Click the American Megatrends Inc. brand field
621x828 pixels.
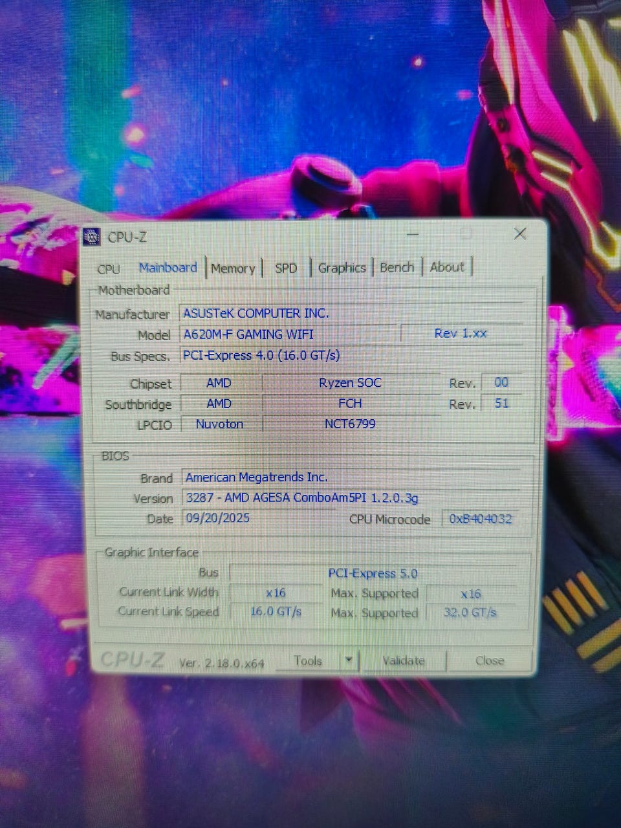pyautogui.click(x=351, y=477)
